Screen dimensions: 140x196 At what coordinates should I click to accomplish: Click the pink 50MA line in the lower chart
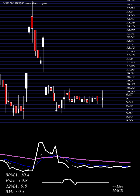tap(65, 157)
